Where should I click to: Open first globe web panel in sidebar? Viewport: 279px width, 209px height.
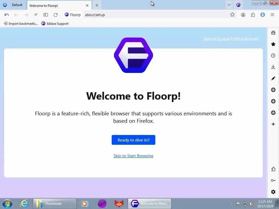coord(273,90)
